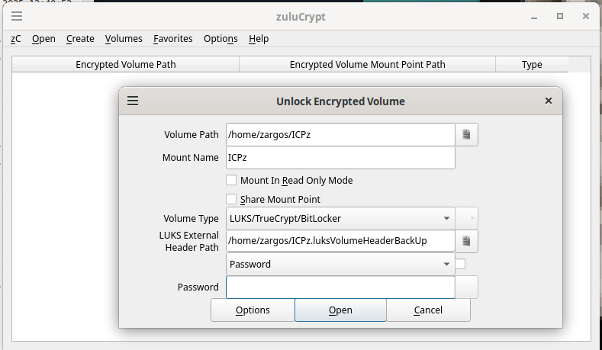Open the Volumes menu

click(x=124, y=39)
